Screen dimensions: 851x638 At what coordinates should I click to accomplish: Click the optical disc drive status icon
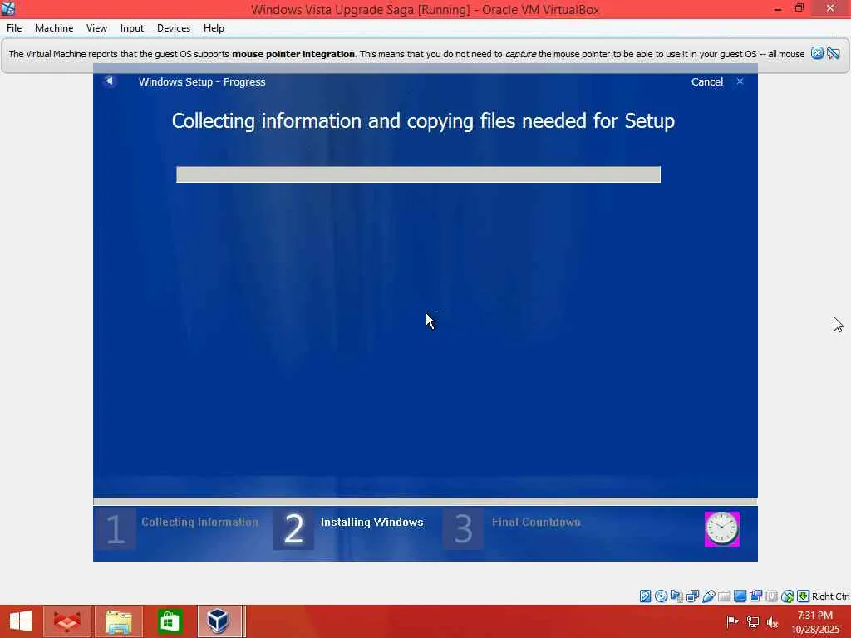661,596
